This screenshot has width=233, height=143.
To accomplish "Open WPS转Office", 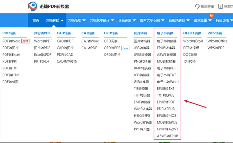I will [217, 41].
